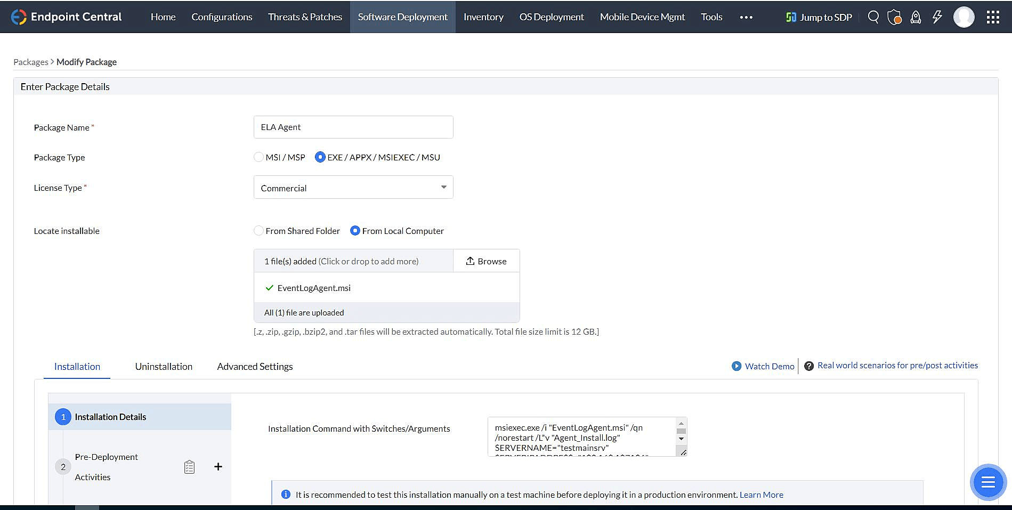Expand the more menu ellipsis in navbar
This screenshot has width=1012, height=510.
746,17
